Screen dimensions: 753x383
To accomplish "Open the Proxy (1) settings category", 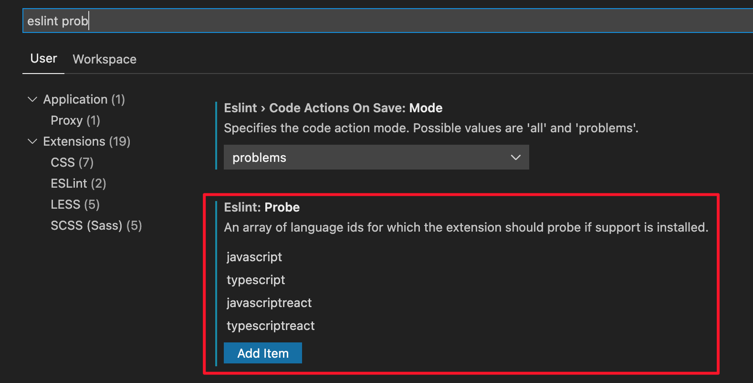I will point(75,120).
